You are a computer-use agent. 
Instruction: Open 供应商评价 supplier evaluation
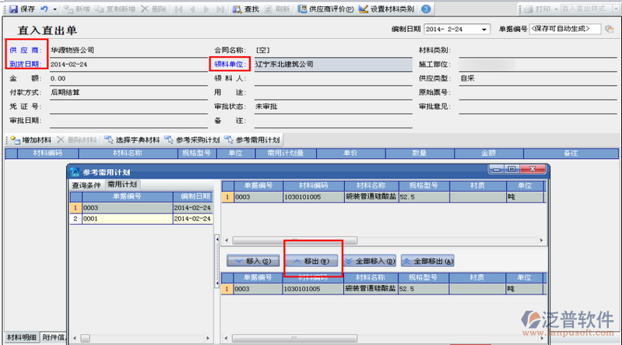click(325, 9)
